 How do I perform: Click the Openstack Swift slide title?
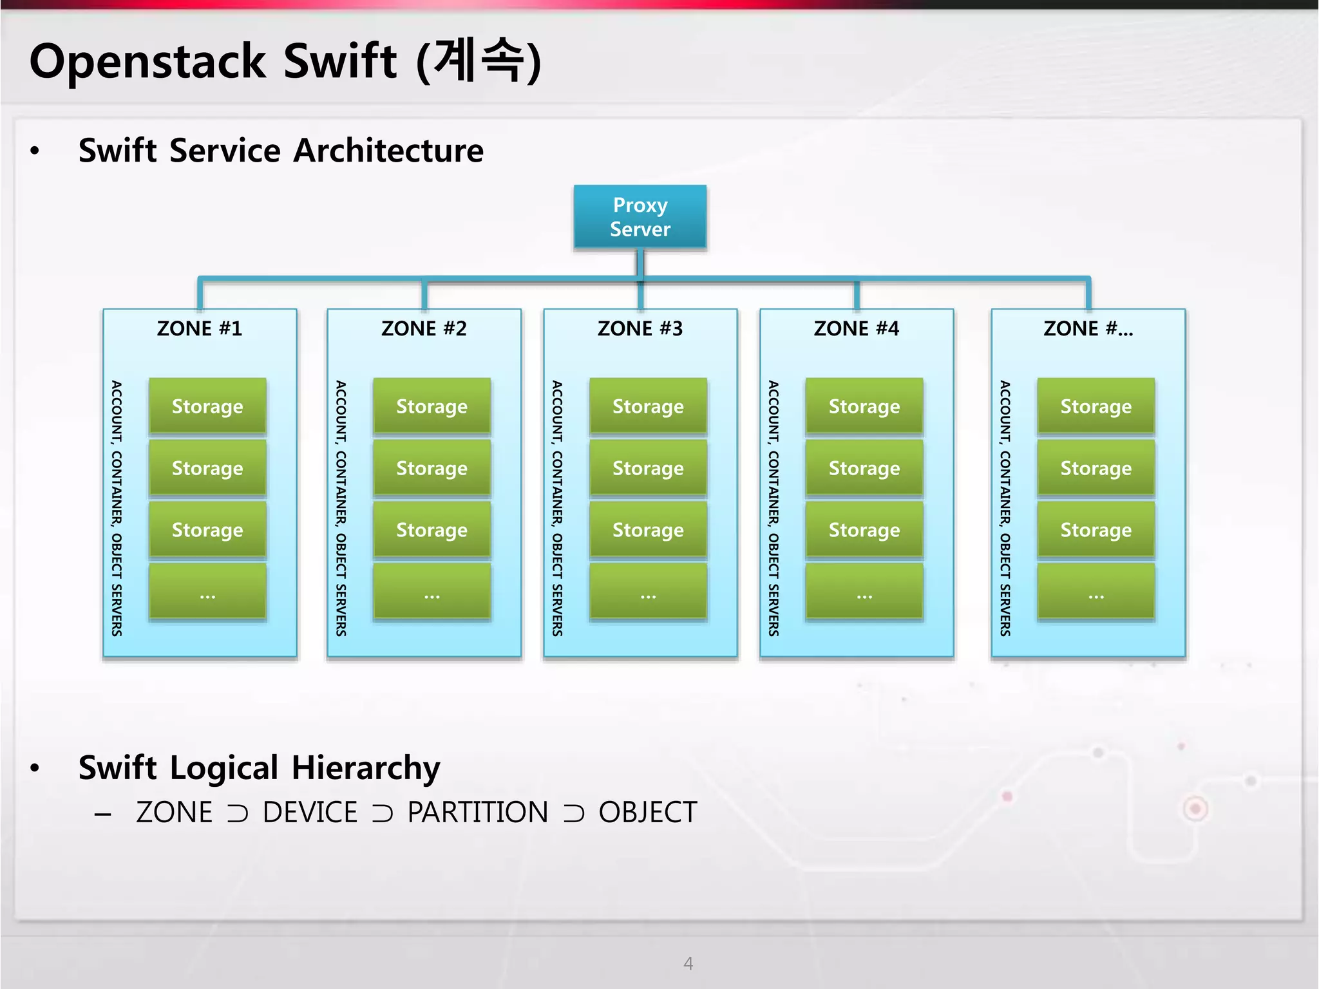(285, 61)
